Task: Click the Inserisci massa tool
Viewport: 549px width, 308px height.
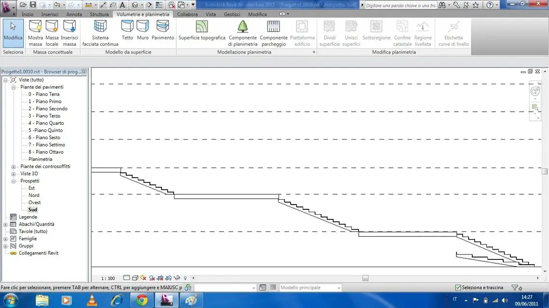Action: coord(69,33)
